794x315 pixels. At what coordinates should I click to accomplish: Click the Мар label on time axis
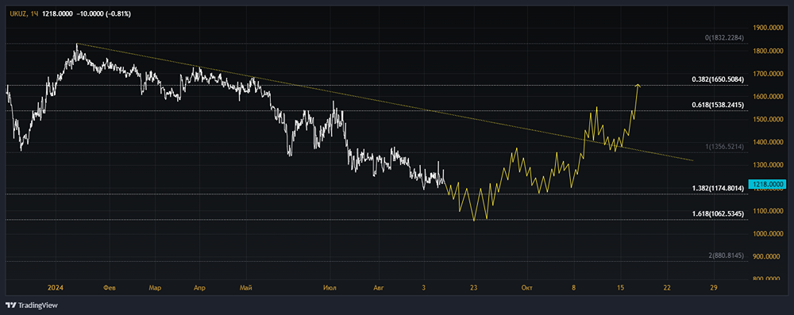coord(155,288)
